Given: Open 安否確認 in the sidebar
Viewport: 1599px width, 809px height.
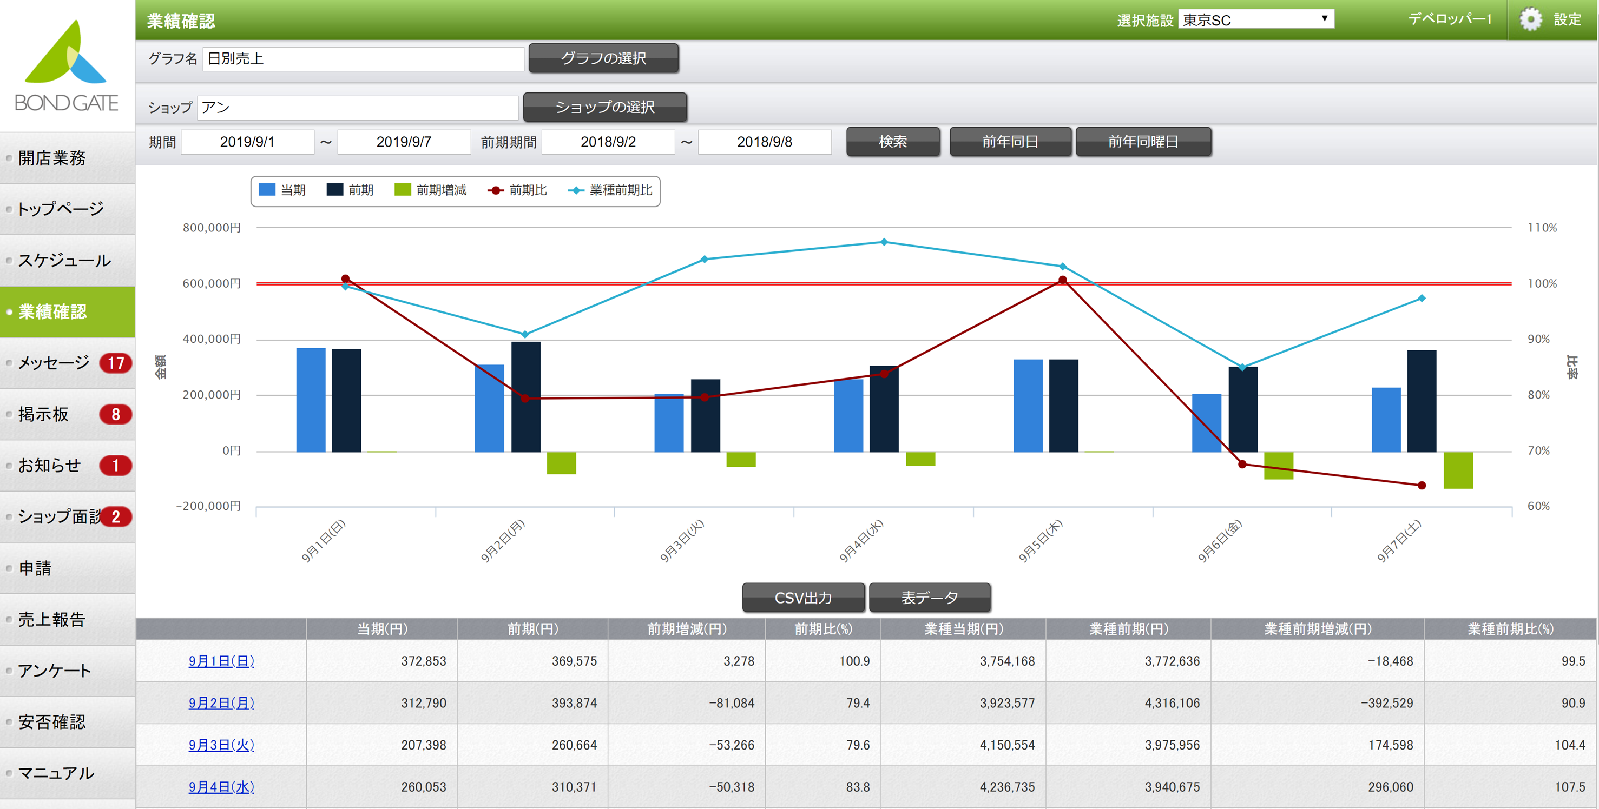Looking at the screenshot, I should pos(67,721).
